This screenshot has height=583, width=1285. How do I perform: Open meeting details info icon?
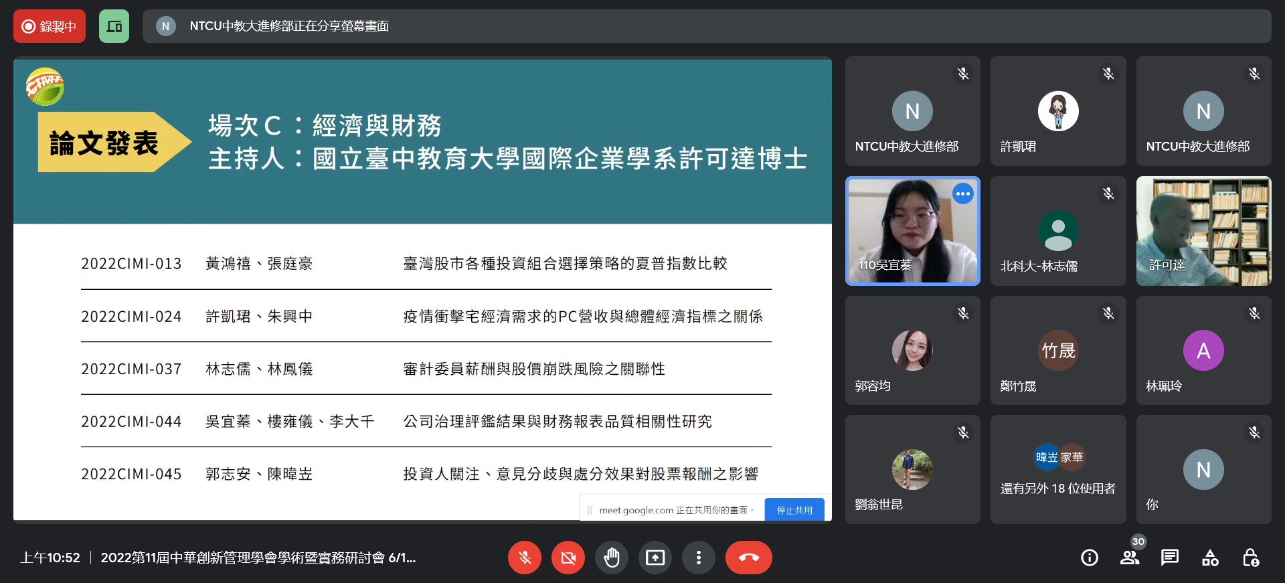(1089, 558)
